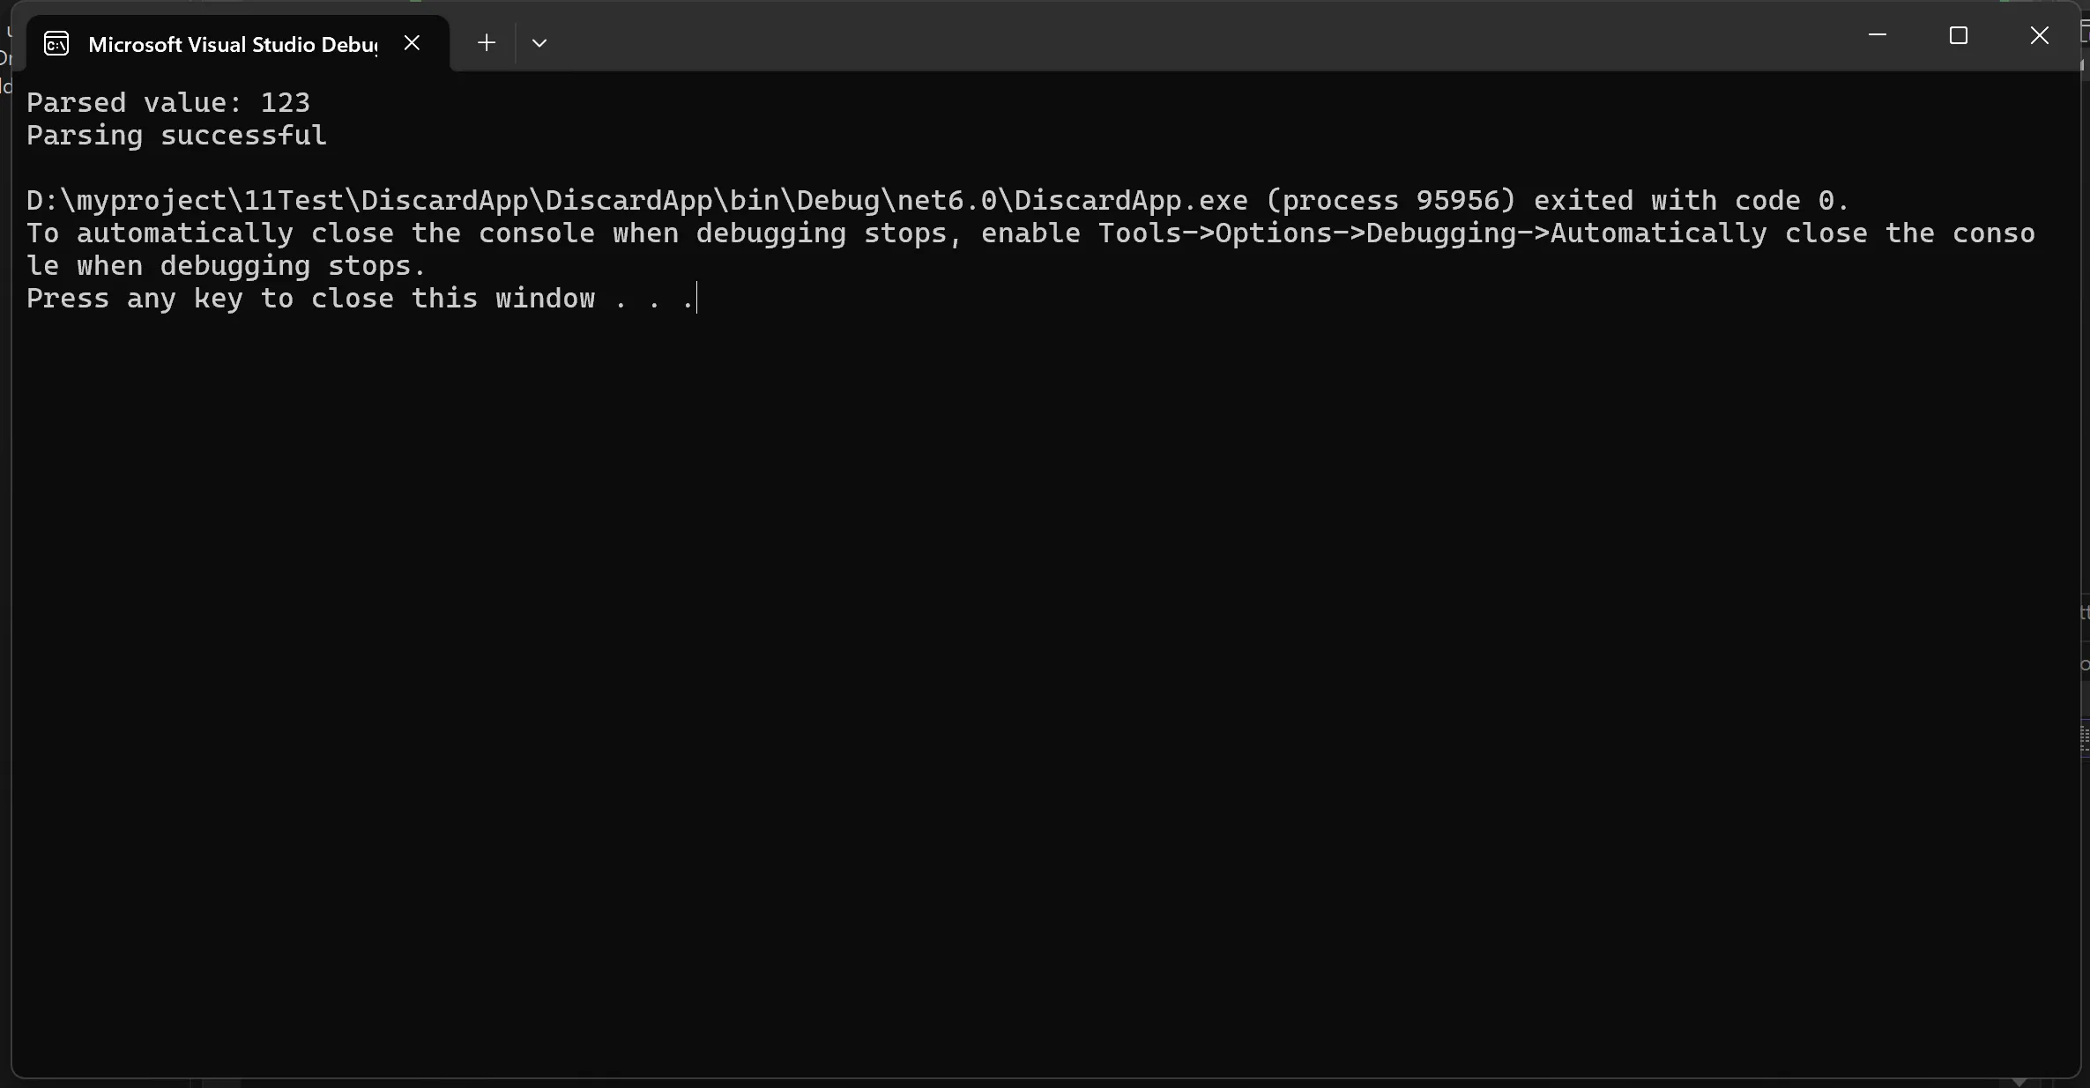Select the Microsoft Visual Studio Debug tab
Screen dimensions: 2090x1088
pos(233,44)
